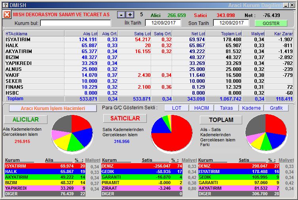Click the Satici total 343.098
Viewport: 298px width, 200px height.
click(226, 15)
